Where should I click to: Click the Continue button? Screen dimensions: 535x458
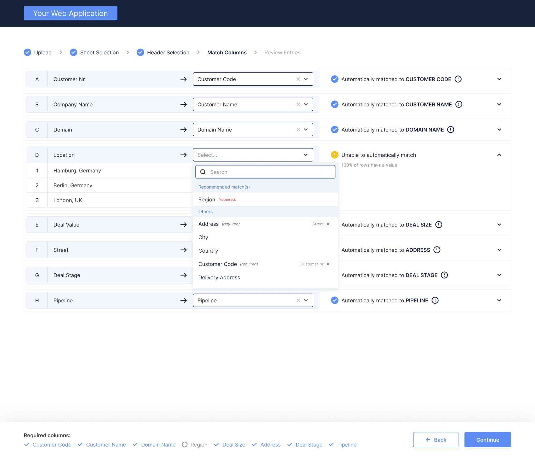(x=487, y=440)
